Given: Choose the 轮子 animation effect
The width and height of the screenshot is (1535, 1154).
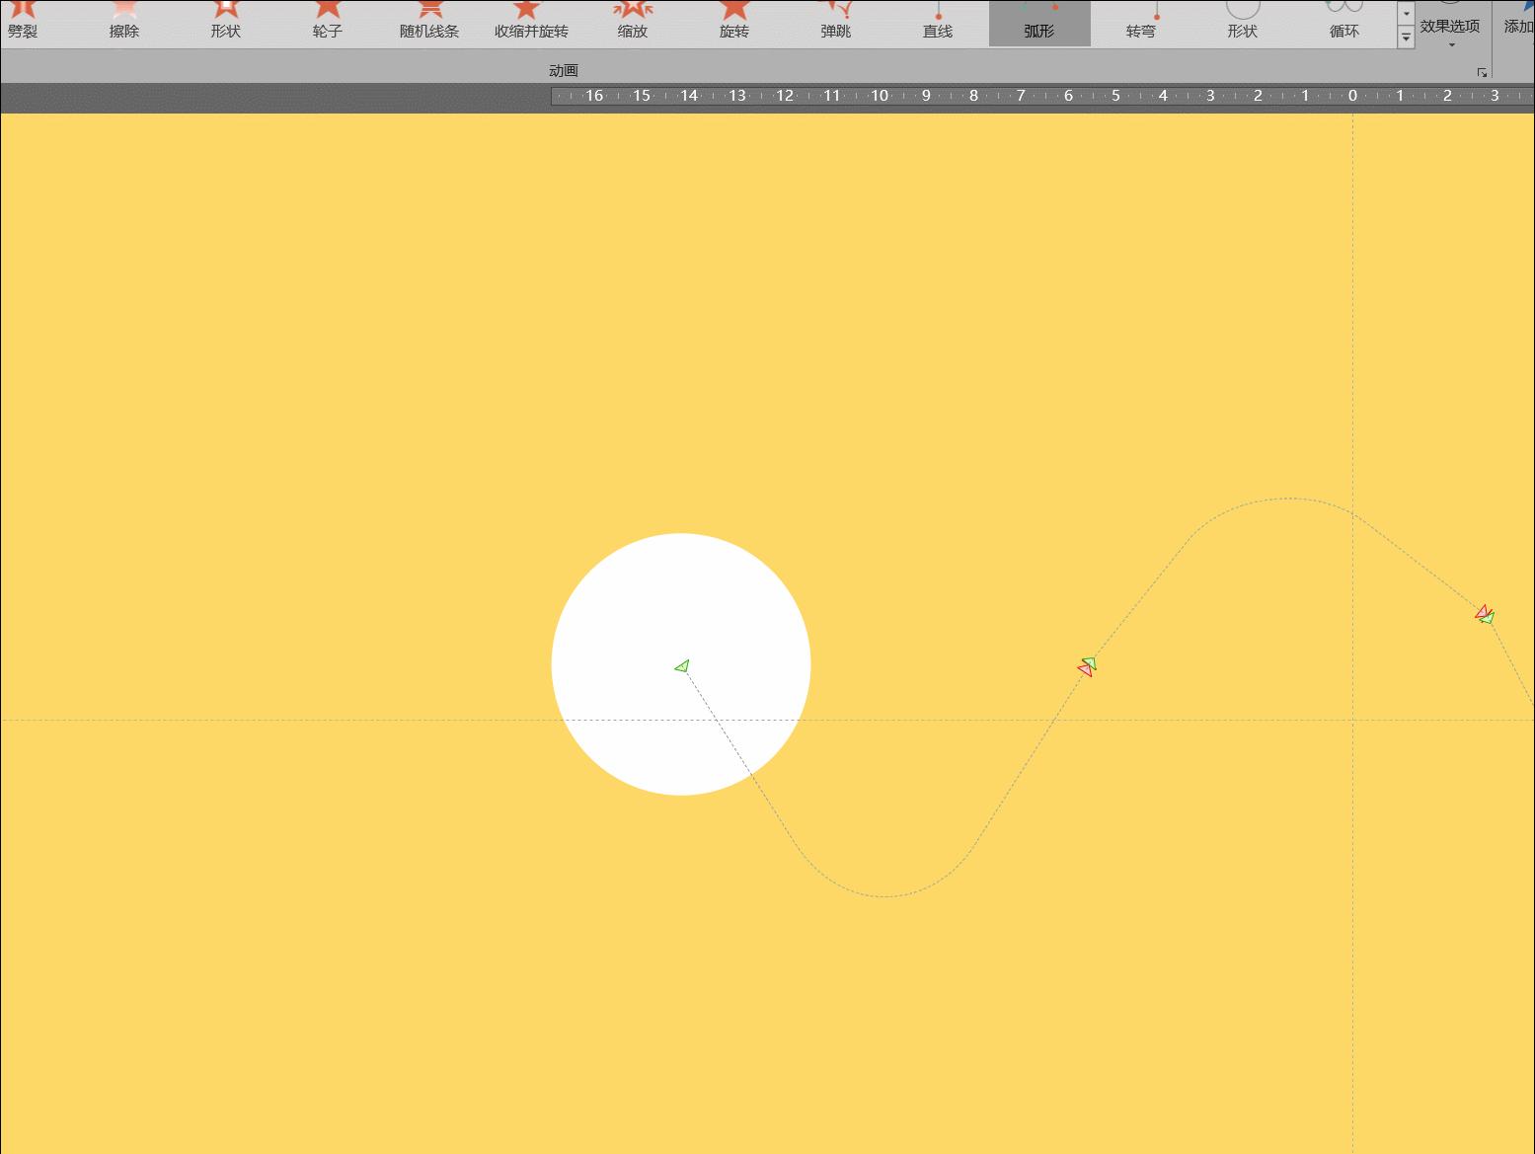Looking at the screenshot, I should 327,22.
